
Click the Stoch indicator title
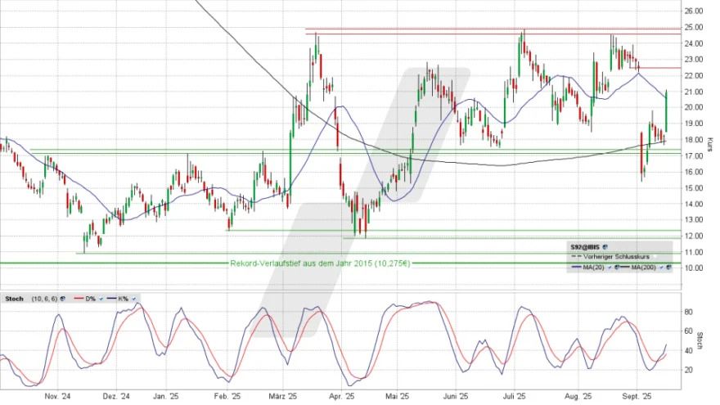click(14, 299)
